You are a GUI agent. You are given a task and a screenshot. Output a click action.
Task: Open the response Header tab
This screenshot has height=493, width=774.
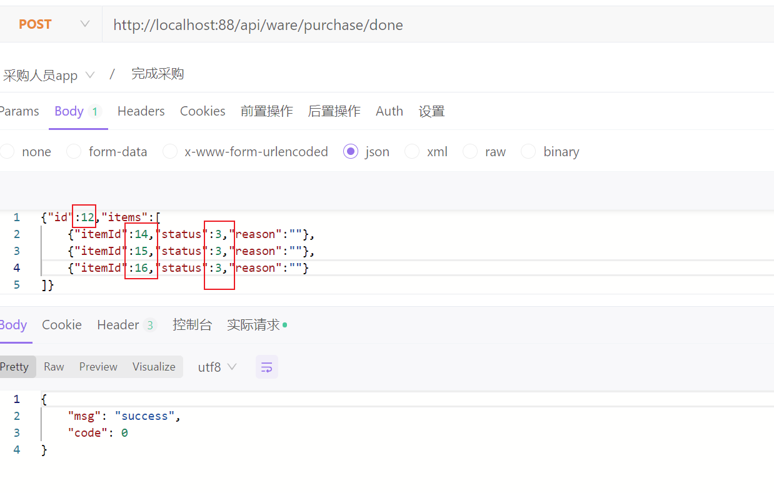(126, 325)
